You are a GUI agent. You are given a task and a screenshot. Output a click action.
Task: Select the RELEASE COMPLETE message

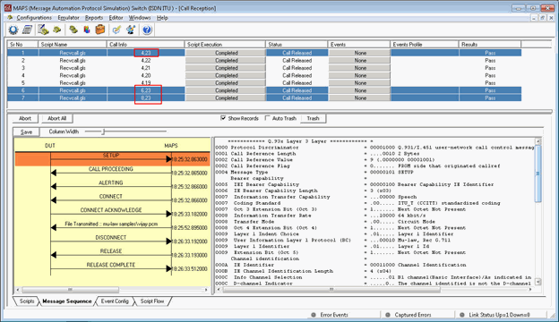pyautogui.click(x=110, y=265)
